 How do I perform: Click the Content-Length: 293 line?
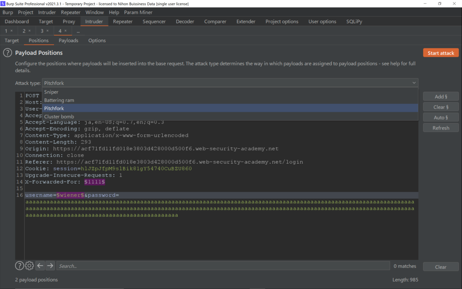point(58,142)
